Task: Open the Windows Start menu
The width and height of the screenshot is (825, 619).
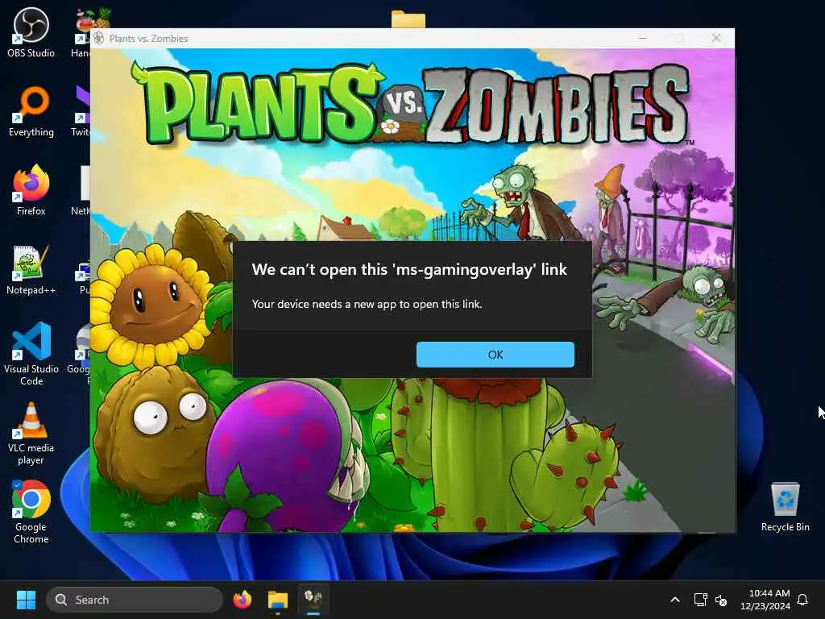Action: (x=26, y=600)
